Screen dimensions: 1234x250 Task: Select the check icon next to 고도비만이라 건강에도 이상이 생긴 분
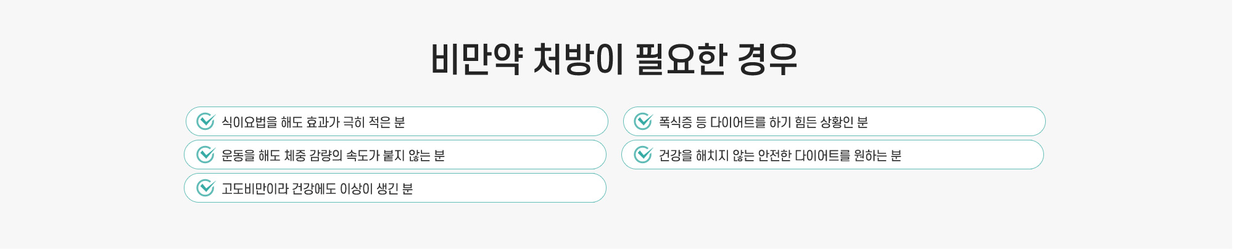205,188
